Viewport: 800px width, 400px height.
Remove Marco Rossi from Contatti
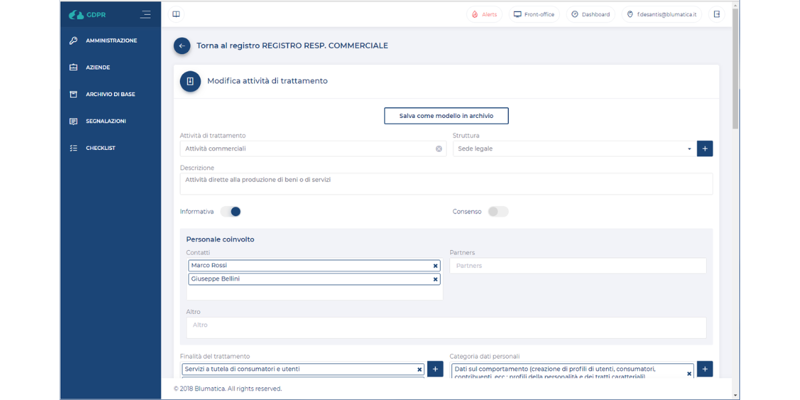pos(435,266)
